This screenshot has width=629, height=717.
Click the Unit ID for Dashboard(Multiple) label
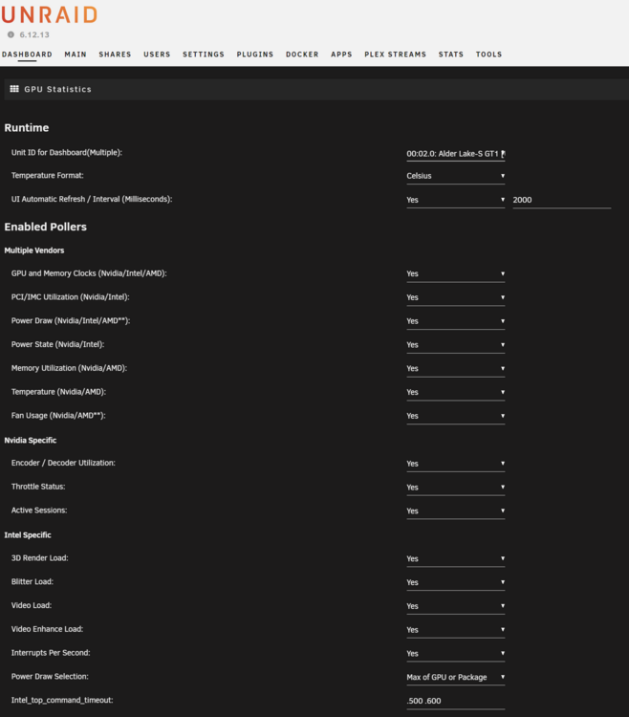pyautogui.click(x=67, y=153)
